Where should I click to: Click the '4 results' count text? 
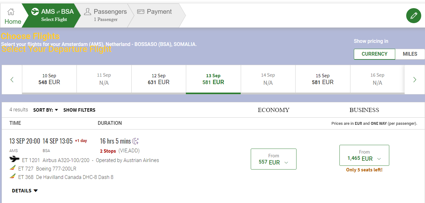[18, 110]
